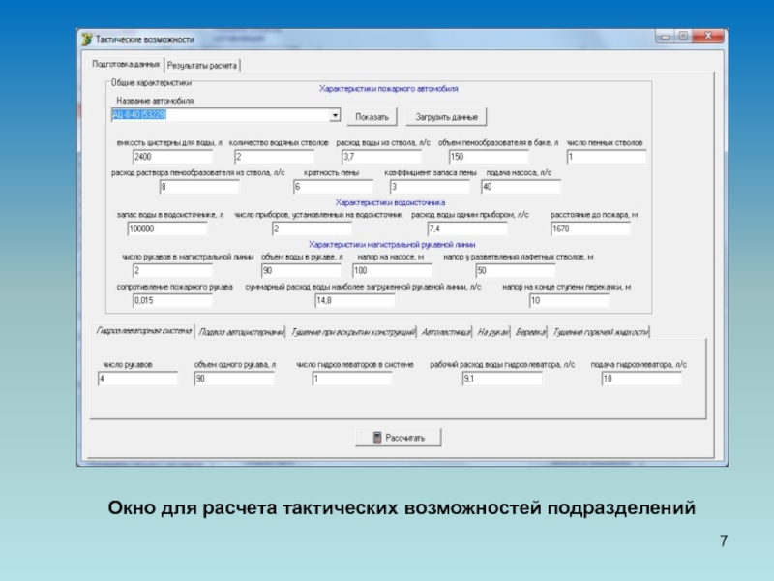
Task: Click сопротивление пожарного рукава field 0,015
Action: (x=172, y=300)
